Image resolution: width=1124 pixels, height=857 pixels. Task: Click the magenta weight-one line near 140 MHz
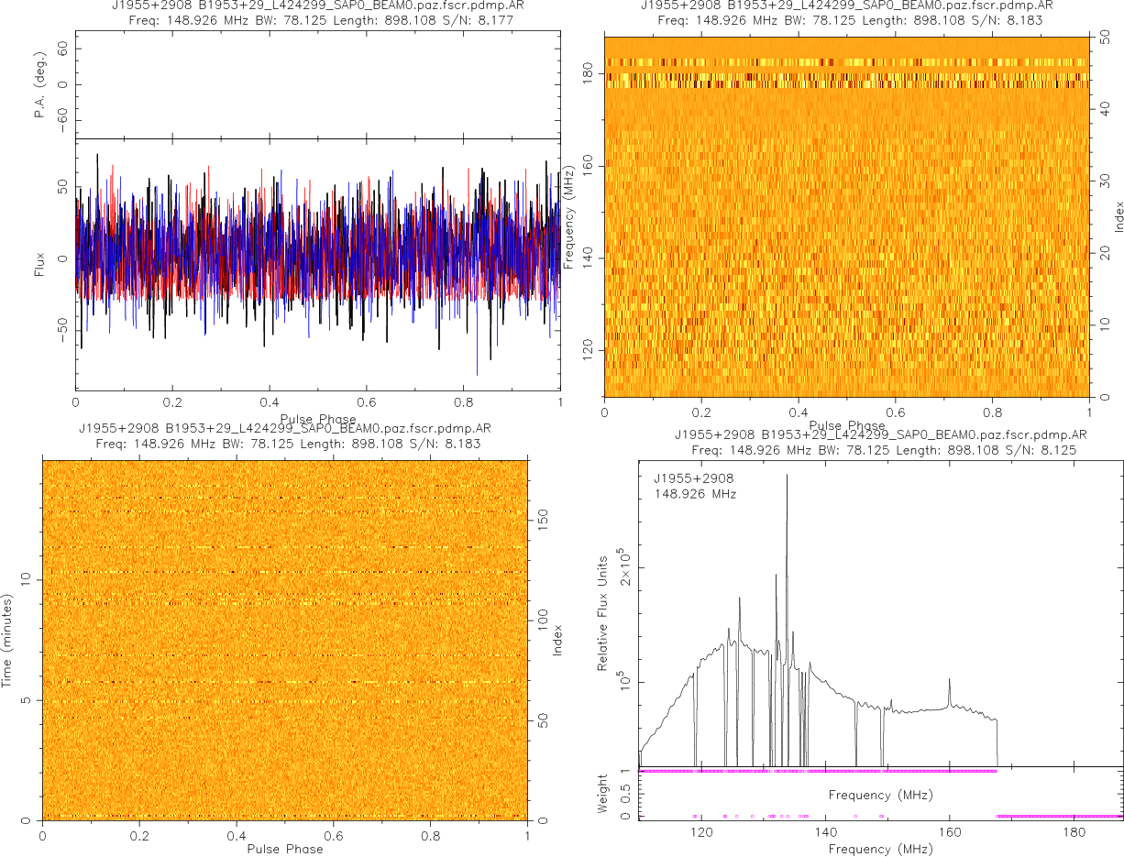coord(825,772)
